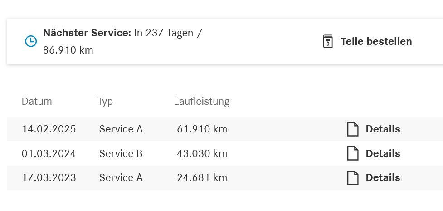Open Details for the 43.030 km service
Screen dimensions: 443x211
pos(383,153)
